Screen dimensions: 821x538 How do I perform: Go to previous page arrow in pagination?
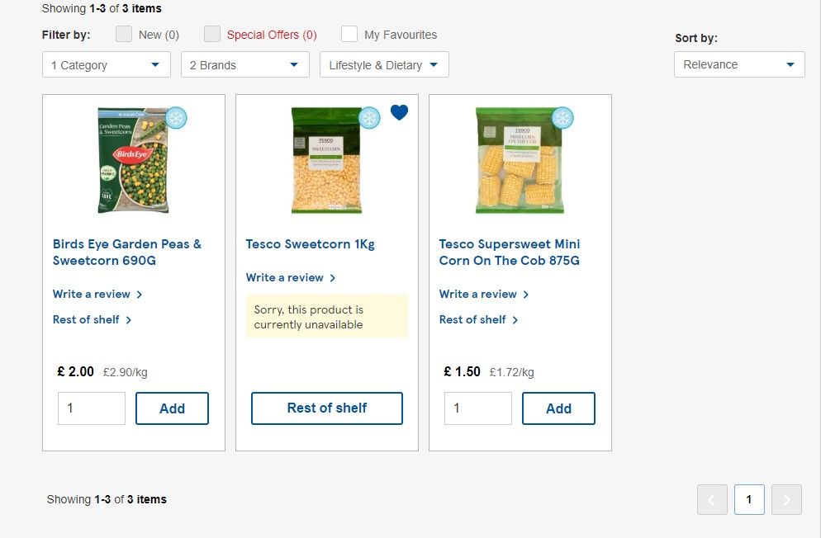712,499
